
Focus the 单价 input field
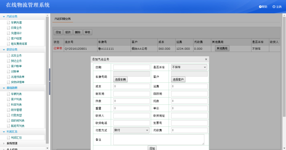point(189,108)
